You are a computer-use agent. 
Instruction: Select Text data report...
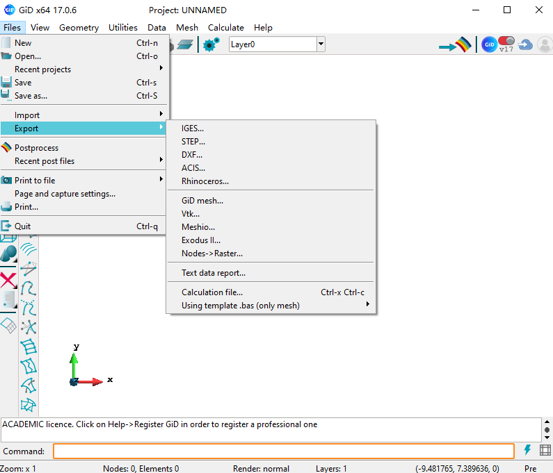[271, 272]
